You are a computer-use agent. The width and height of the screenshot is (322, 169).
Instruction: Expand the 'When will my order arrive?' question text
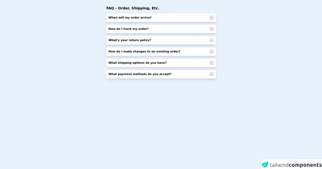(130, 18)
